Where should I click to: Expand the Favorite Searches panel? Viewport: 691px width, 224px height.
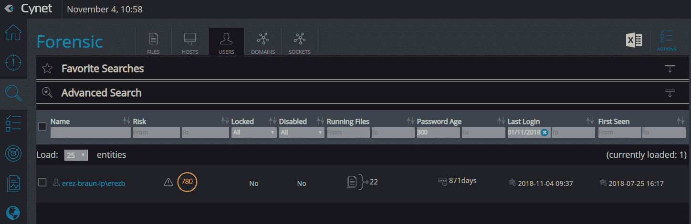(x=670, y=69)
